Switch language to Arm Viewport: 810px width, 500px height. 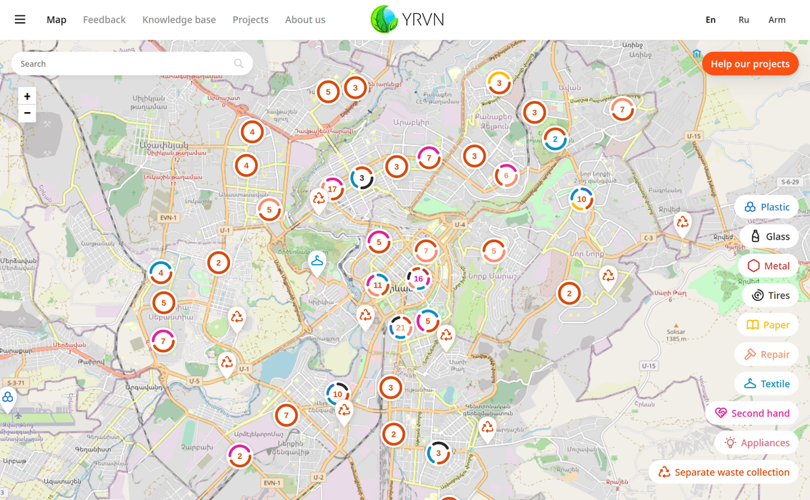777,20
